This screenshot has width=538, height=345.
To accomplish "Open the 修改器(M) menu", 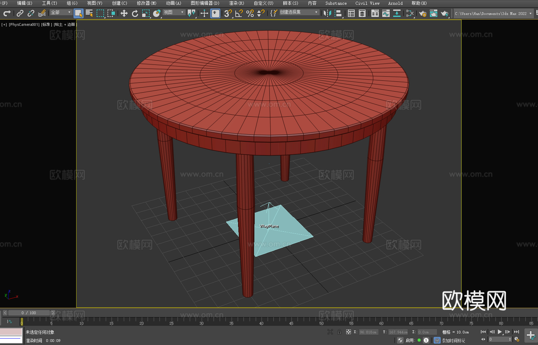I will point(147,3).
